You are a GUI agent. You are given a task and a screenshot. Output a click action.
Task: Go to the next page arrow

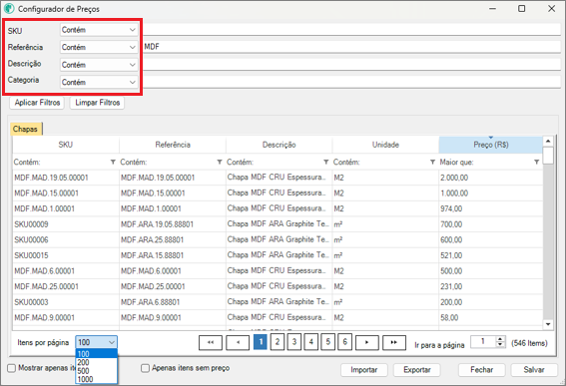click(366, 342)
